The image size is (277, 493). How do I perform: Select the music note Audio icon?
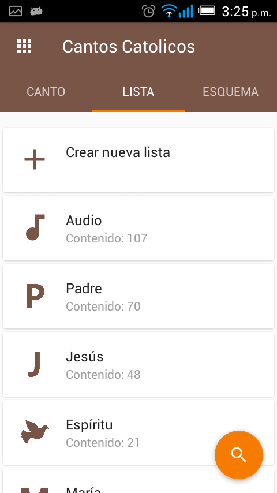35,227
